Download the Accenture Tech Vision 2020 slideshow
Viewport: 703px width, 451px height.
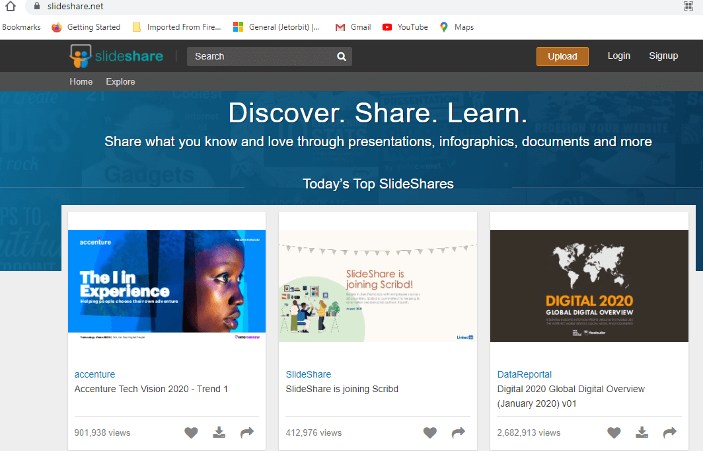point(219,432)
